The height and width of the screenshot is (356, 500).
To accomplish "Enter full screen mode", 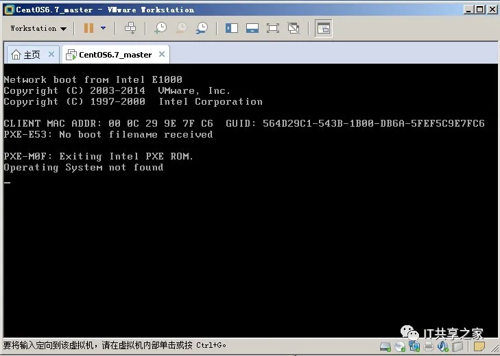I will pyautogui.click(x=273, y=28).
